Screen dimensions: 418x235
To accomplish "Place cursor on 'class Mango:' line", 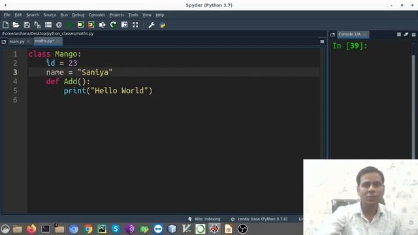I will (x=55, y=54).
